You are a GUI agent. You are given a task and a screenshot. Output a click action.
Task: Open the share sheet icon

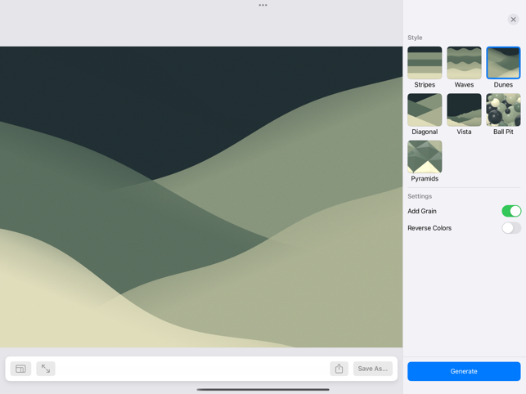coord(339,369)
